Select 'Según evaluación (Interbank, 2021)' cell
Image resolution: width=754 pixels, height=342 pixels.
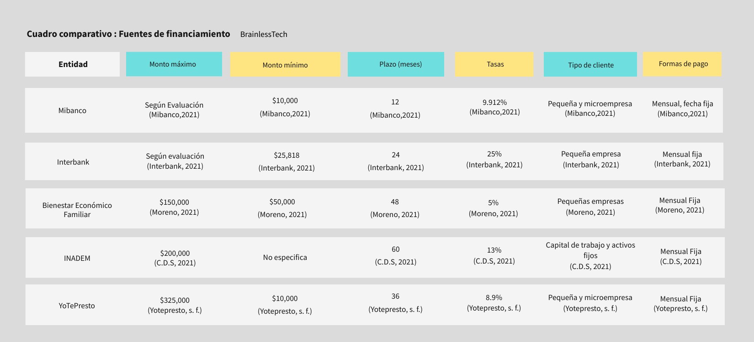point(175,161)
